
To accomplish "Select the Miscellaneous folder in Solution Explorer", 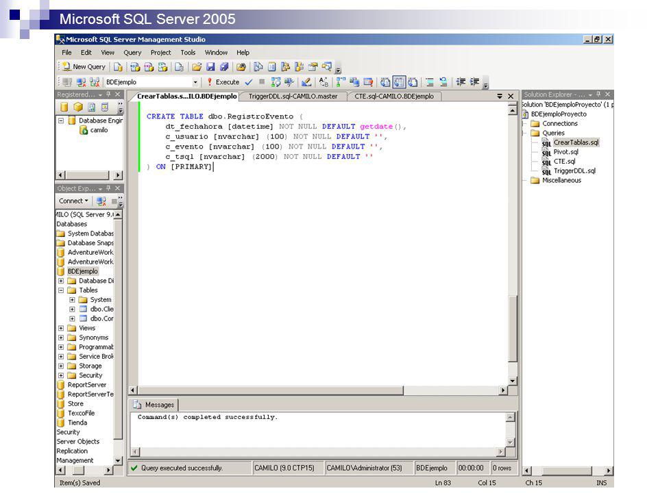I will [561, 180].
